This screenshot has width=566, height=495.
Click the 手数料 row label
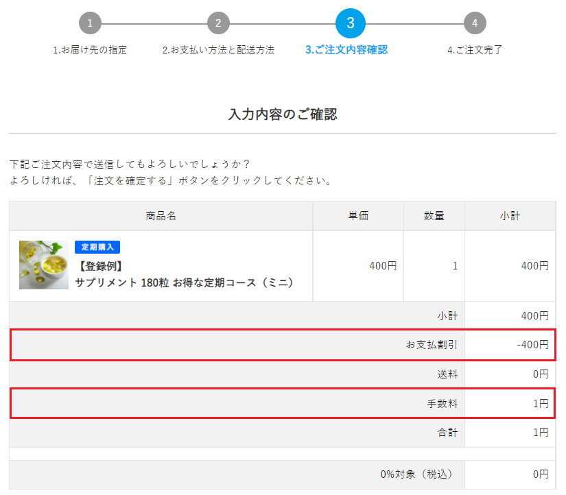tap(442, 404)
